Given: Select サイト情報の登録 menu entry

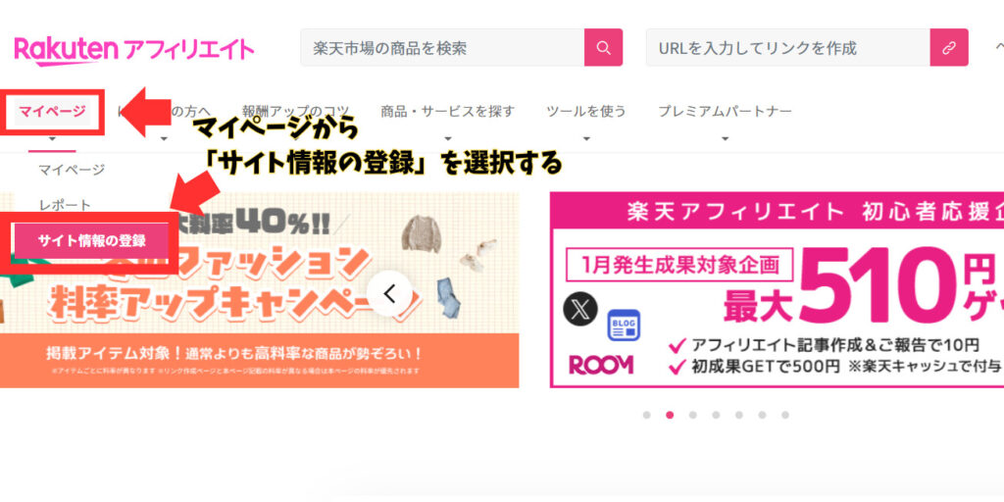Looking at the screenshot, I should coord(91,241).
